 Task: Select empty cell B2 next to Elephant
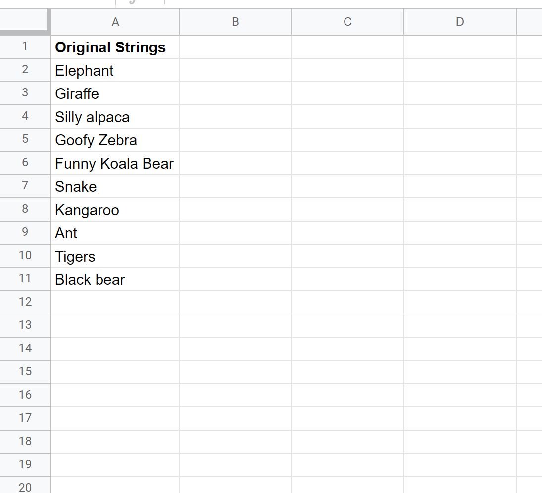[x=236, y=70]
